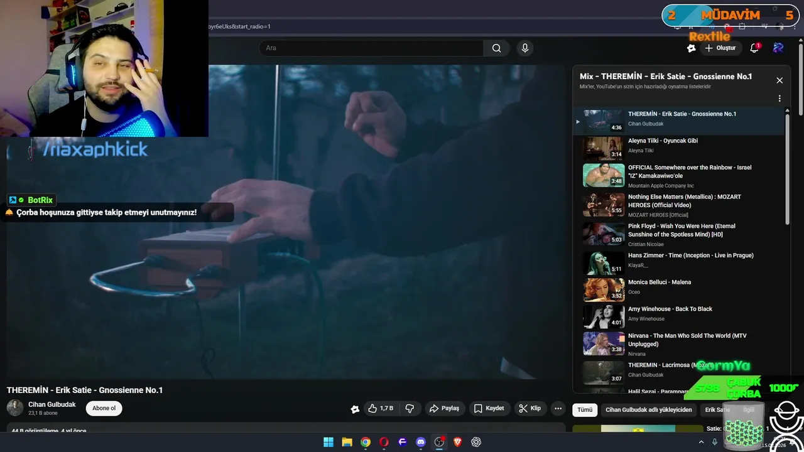
Task: Click 'Monica Belluci - Malena' title
Action: pyautogui.click(x=660, y=282)
